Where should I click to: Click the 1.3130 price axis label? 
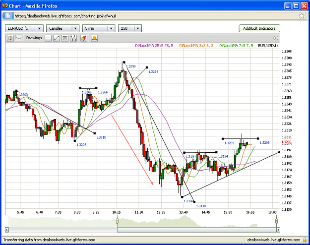click(x=287, y=209)
